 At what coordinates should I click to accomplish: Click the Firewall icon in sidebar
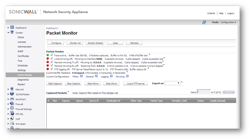coord(12,104)
